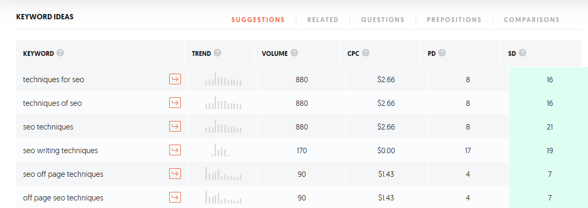Switch to the Comparisons tab

[x=532, y=20]
